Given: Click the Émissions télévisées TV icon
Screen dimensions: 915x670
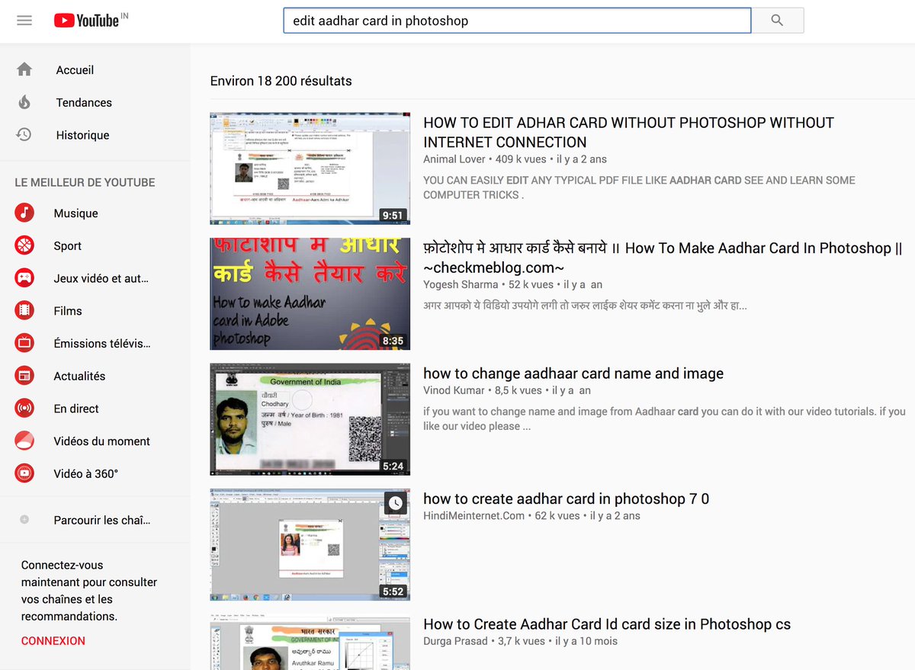Looking at the screenshot, I should pos(24,343).
